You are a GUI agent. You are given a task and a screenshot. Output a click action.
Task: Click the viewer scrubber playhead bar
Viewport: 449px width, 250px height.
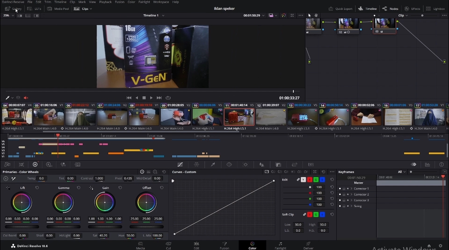click(293, 91)
